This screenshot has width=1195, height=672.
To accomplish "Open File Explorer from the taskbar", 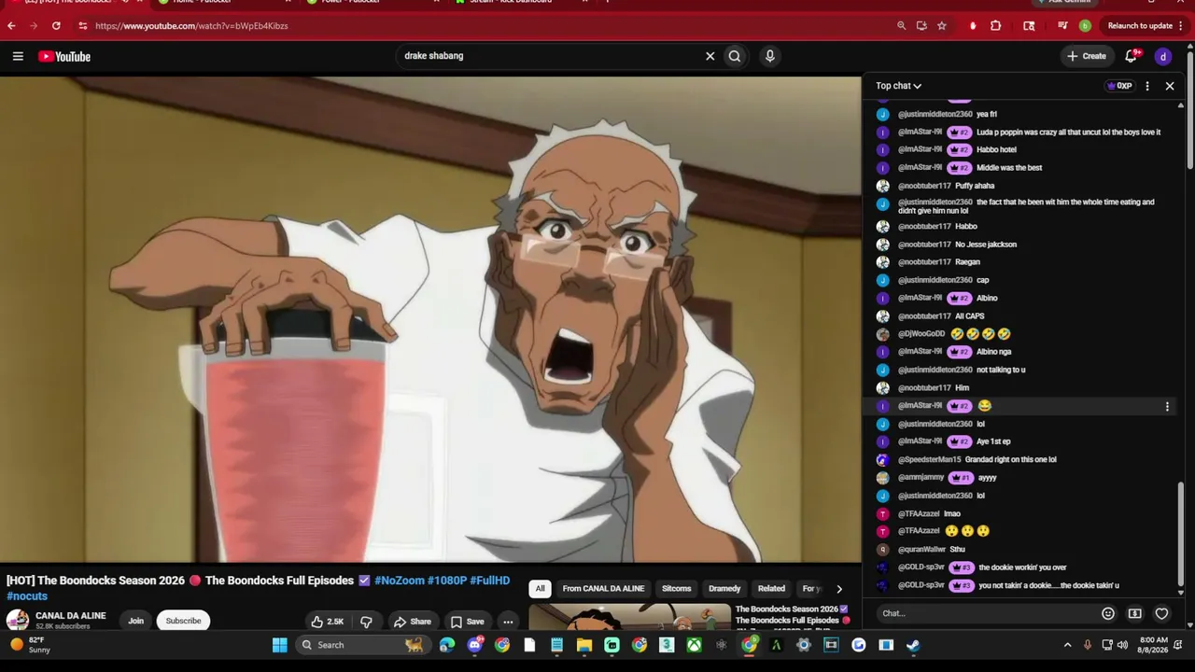I will click(x=584, y=645).
